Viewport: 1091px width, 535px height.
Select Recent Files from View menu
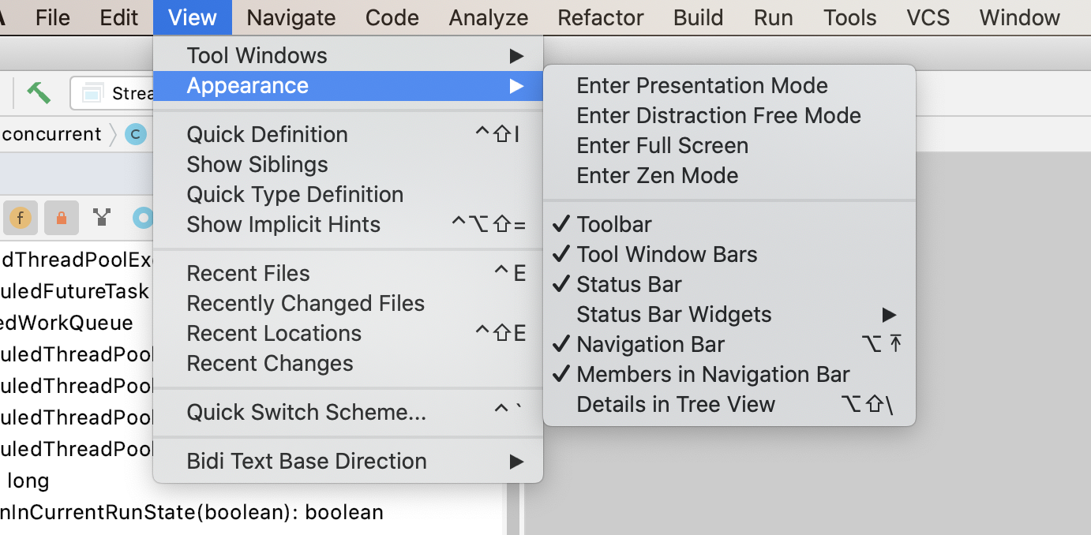point(248,274)
